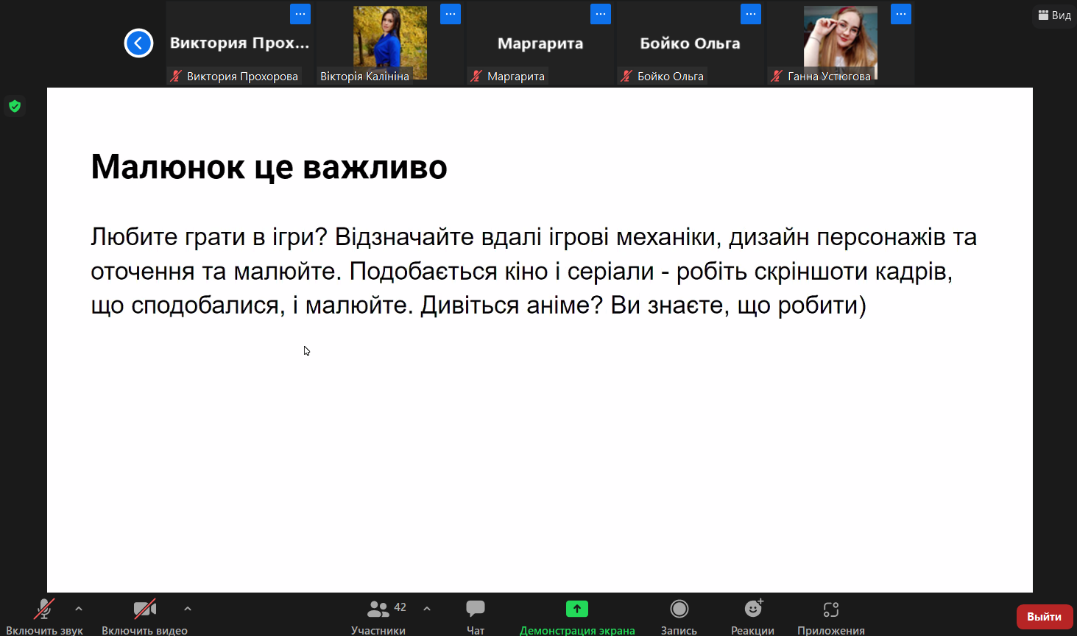
Task: Expand video options arrow next to camera
Action: 188,609
